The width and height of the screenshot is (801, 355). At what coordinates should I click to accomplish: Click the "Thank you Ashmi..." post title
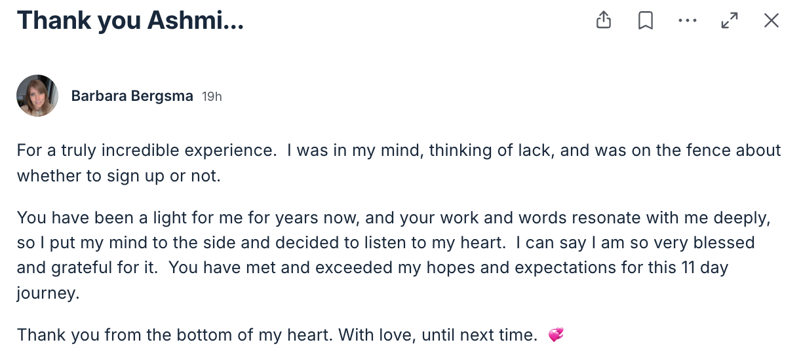(x=130, y=21)
